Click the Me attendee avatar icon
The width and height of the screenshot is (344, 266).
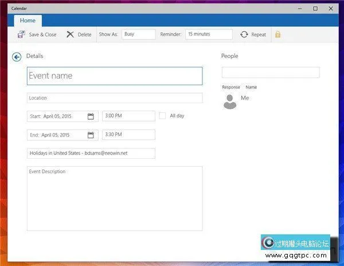[x=230, y=102]
